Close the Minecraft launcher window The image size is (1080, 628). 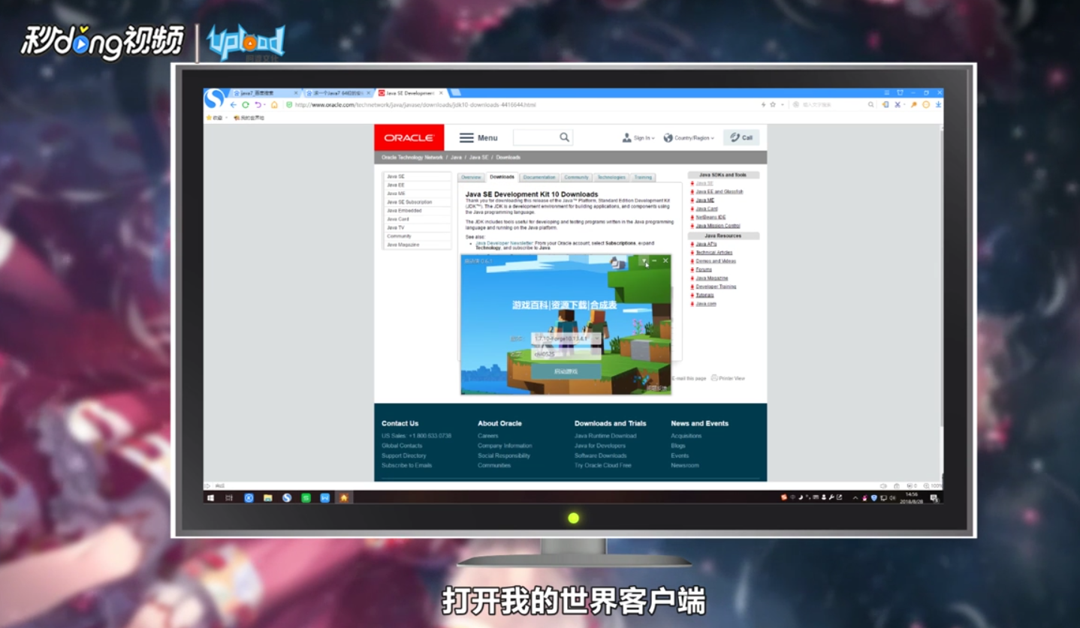coord(665,261)
